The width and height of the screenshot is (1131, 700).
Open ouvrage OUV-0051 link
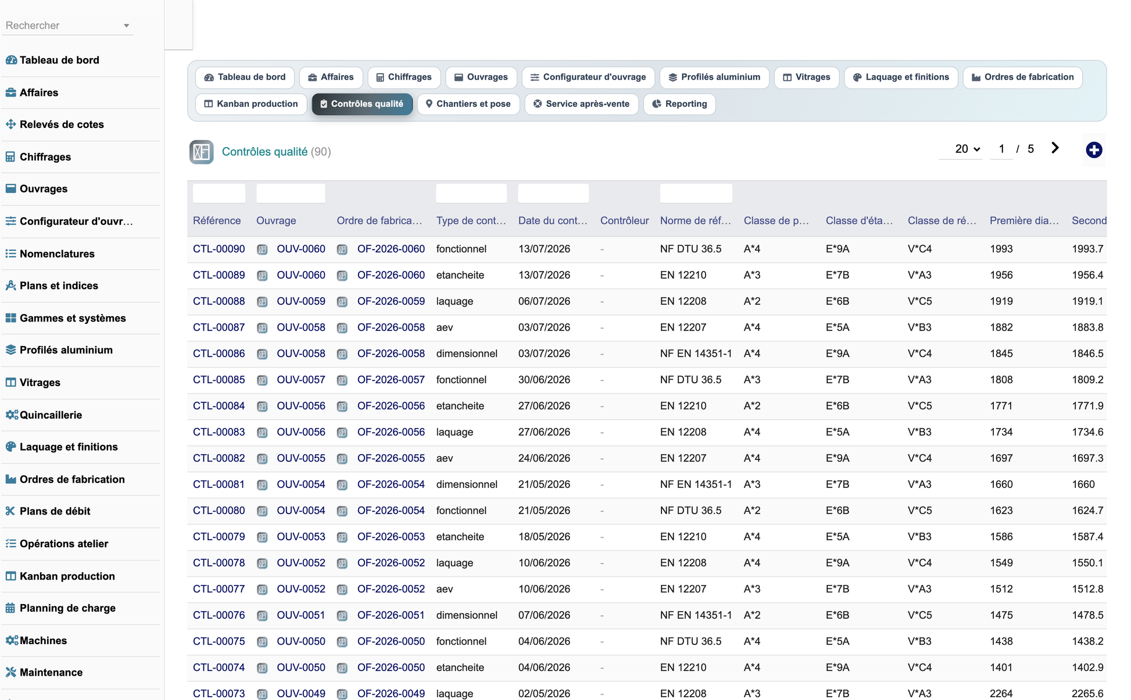301,615
